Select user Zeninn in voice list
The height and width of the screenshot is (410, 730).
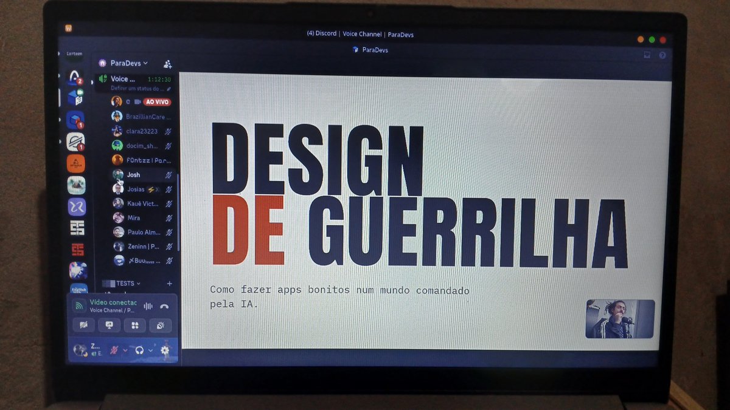(x=144, y=246)
